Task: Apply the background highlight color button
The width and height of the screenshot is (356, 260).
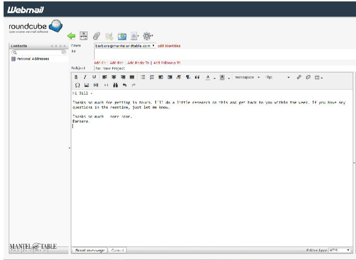Action: pos(222,77)
